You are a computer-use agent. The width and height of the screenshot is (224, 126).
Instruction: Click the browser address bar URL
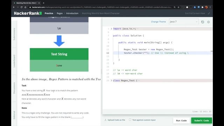(102, 7)
